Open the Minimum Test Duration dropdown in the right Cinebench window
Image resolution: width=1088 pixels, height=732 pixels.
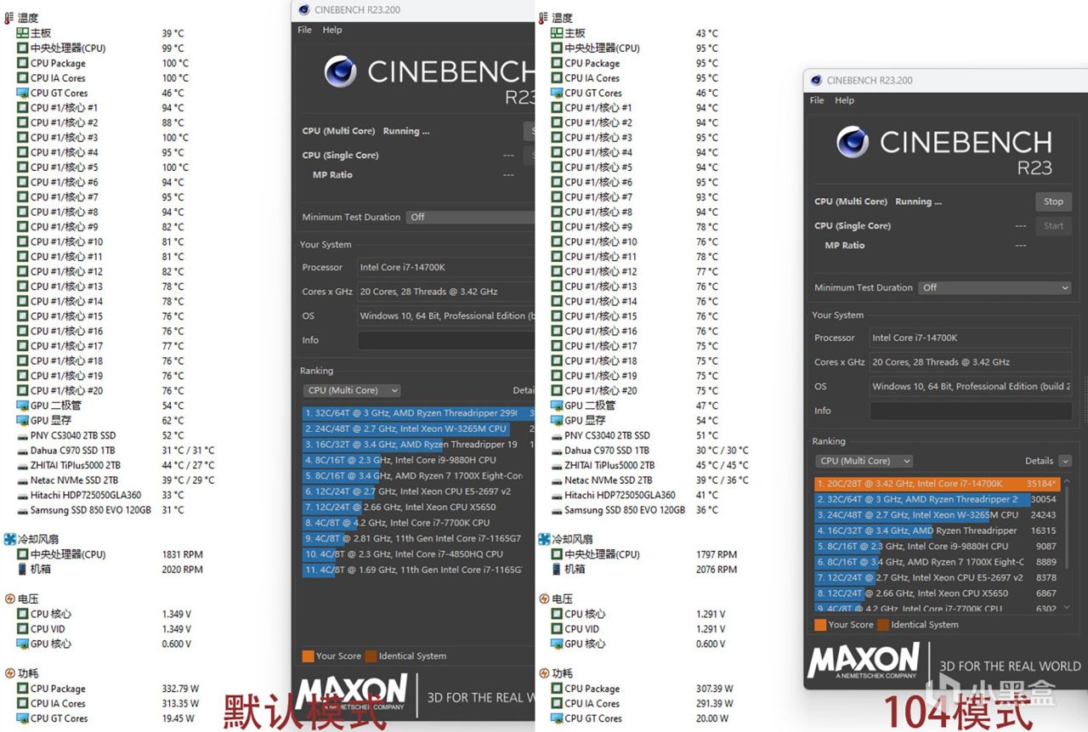[x=995, y=287]
